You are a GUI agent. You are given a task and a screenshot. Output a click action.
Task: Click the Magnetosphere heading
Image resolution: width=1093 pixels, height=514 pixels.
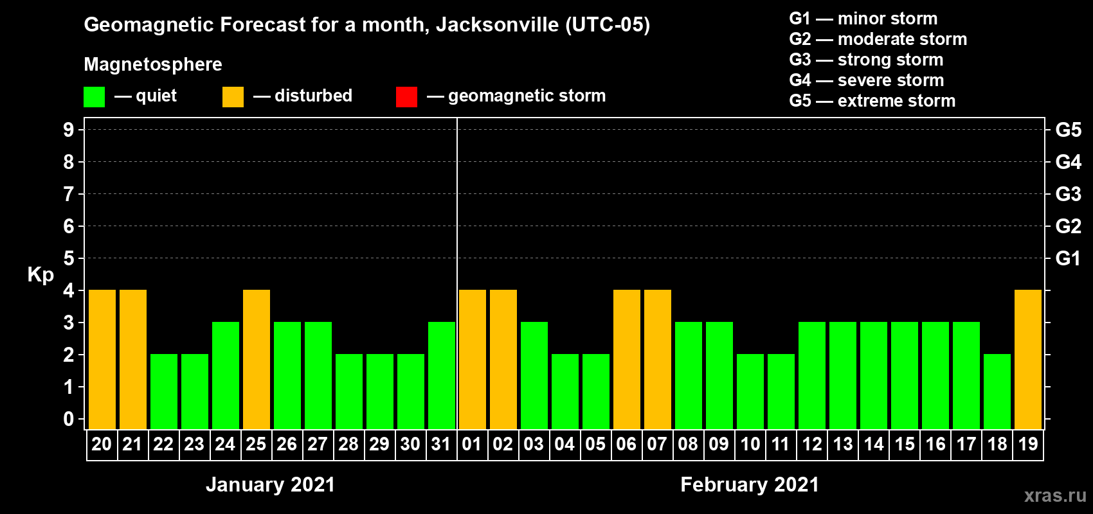(x=153, y=65)
